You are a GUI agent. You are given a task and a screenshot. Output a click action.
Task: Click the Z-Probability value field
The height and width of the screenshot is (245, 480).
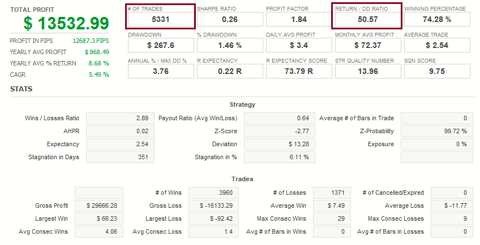click(435, 132)
